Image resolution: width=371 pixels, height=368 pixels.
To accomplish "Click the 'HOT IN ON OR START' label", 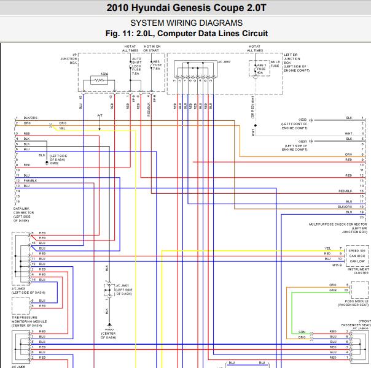I will click(x=152, y=48).
